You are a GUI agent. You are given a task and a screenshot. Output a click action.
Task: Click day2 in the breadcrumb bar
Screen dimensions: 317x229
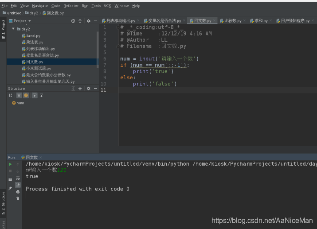(x=31, y=13)
